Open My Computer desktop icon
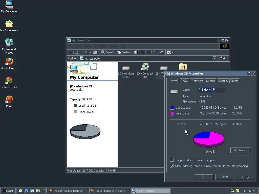Viewport: 259px width, 194px height. [x=9, y=7]
